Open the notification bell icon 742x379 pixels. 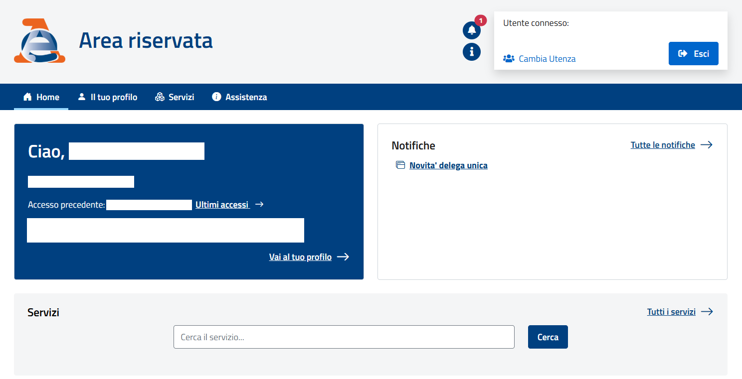[471, 30]
